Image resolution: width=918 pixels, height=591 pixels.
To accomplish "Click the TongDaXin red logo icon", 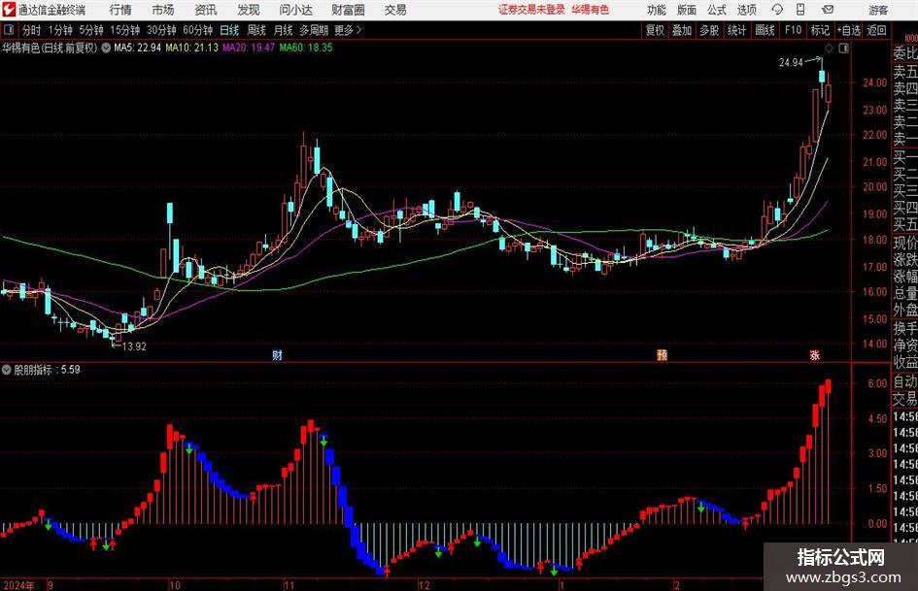I will 9,10.
